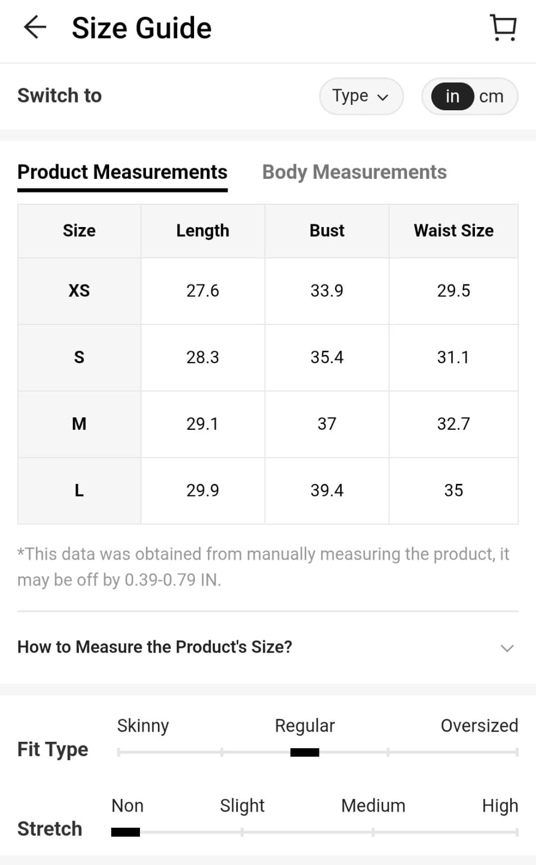Expand How to Measure the Product's Size
The width and height of the screenshot is (536, 865).
click(x=155, y=647)
